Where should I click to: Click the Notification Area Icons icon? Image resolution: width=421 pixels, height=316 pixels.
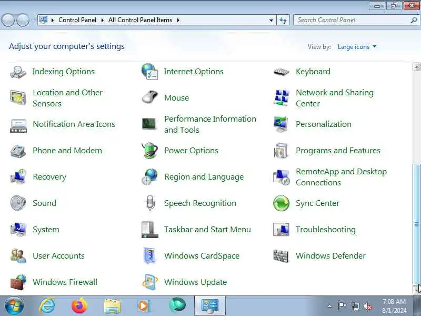click(x=18, y=125)
